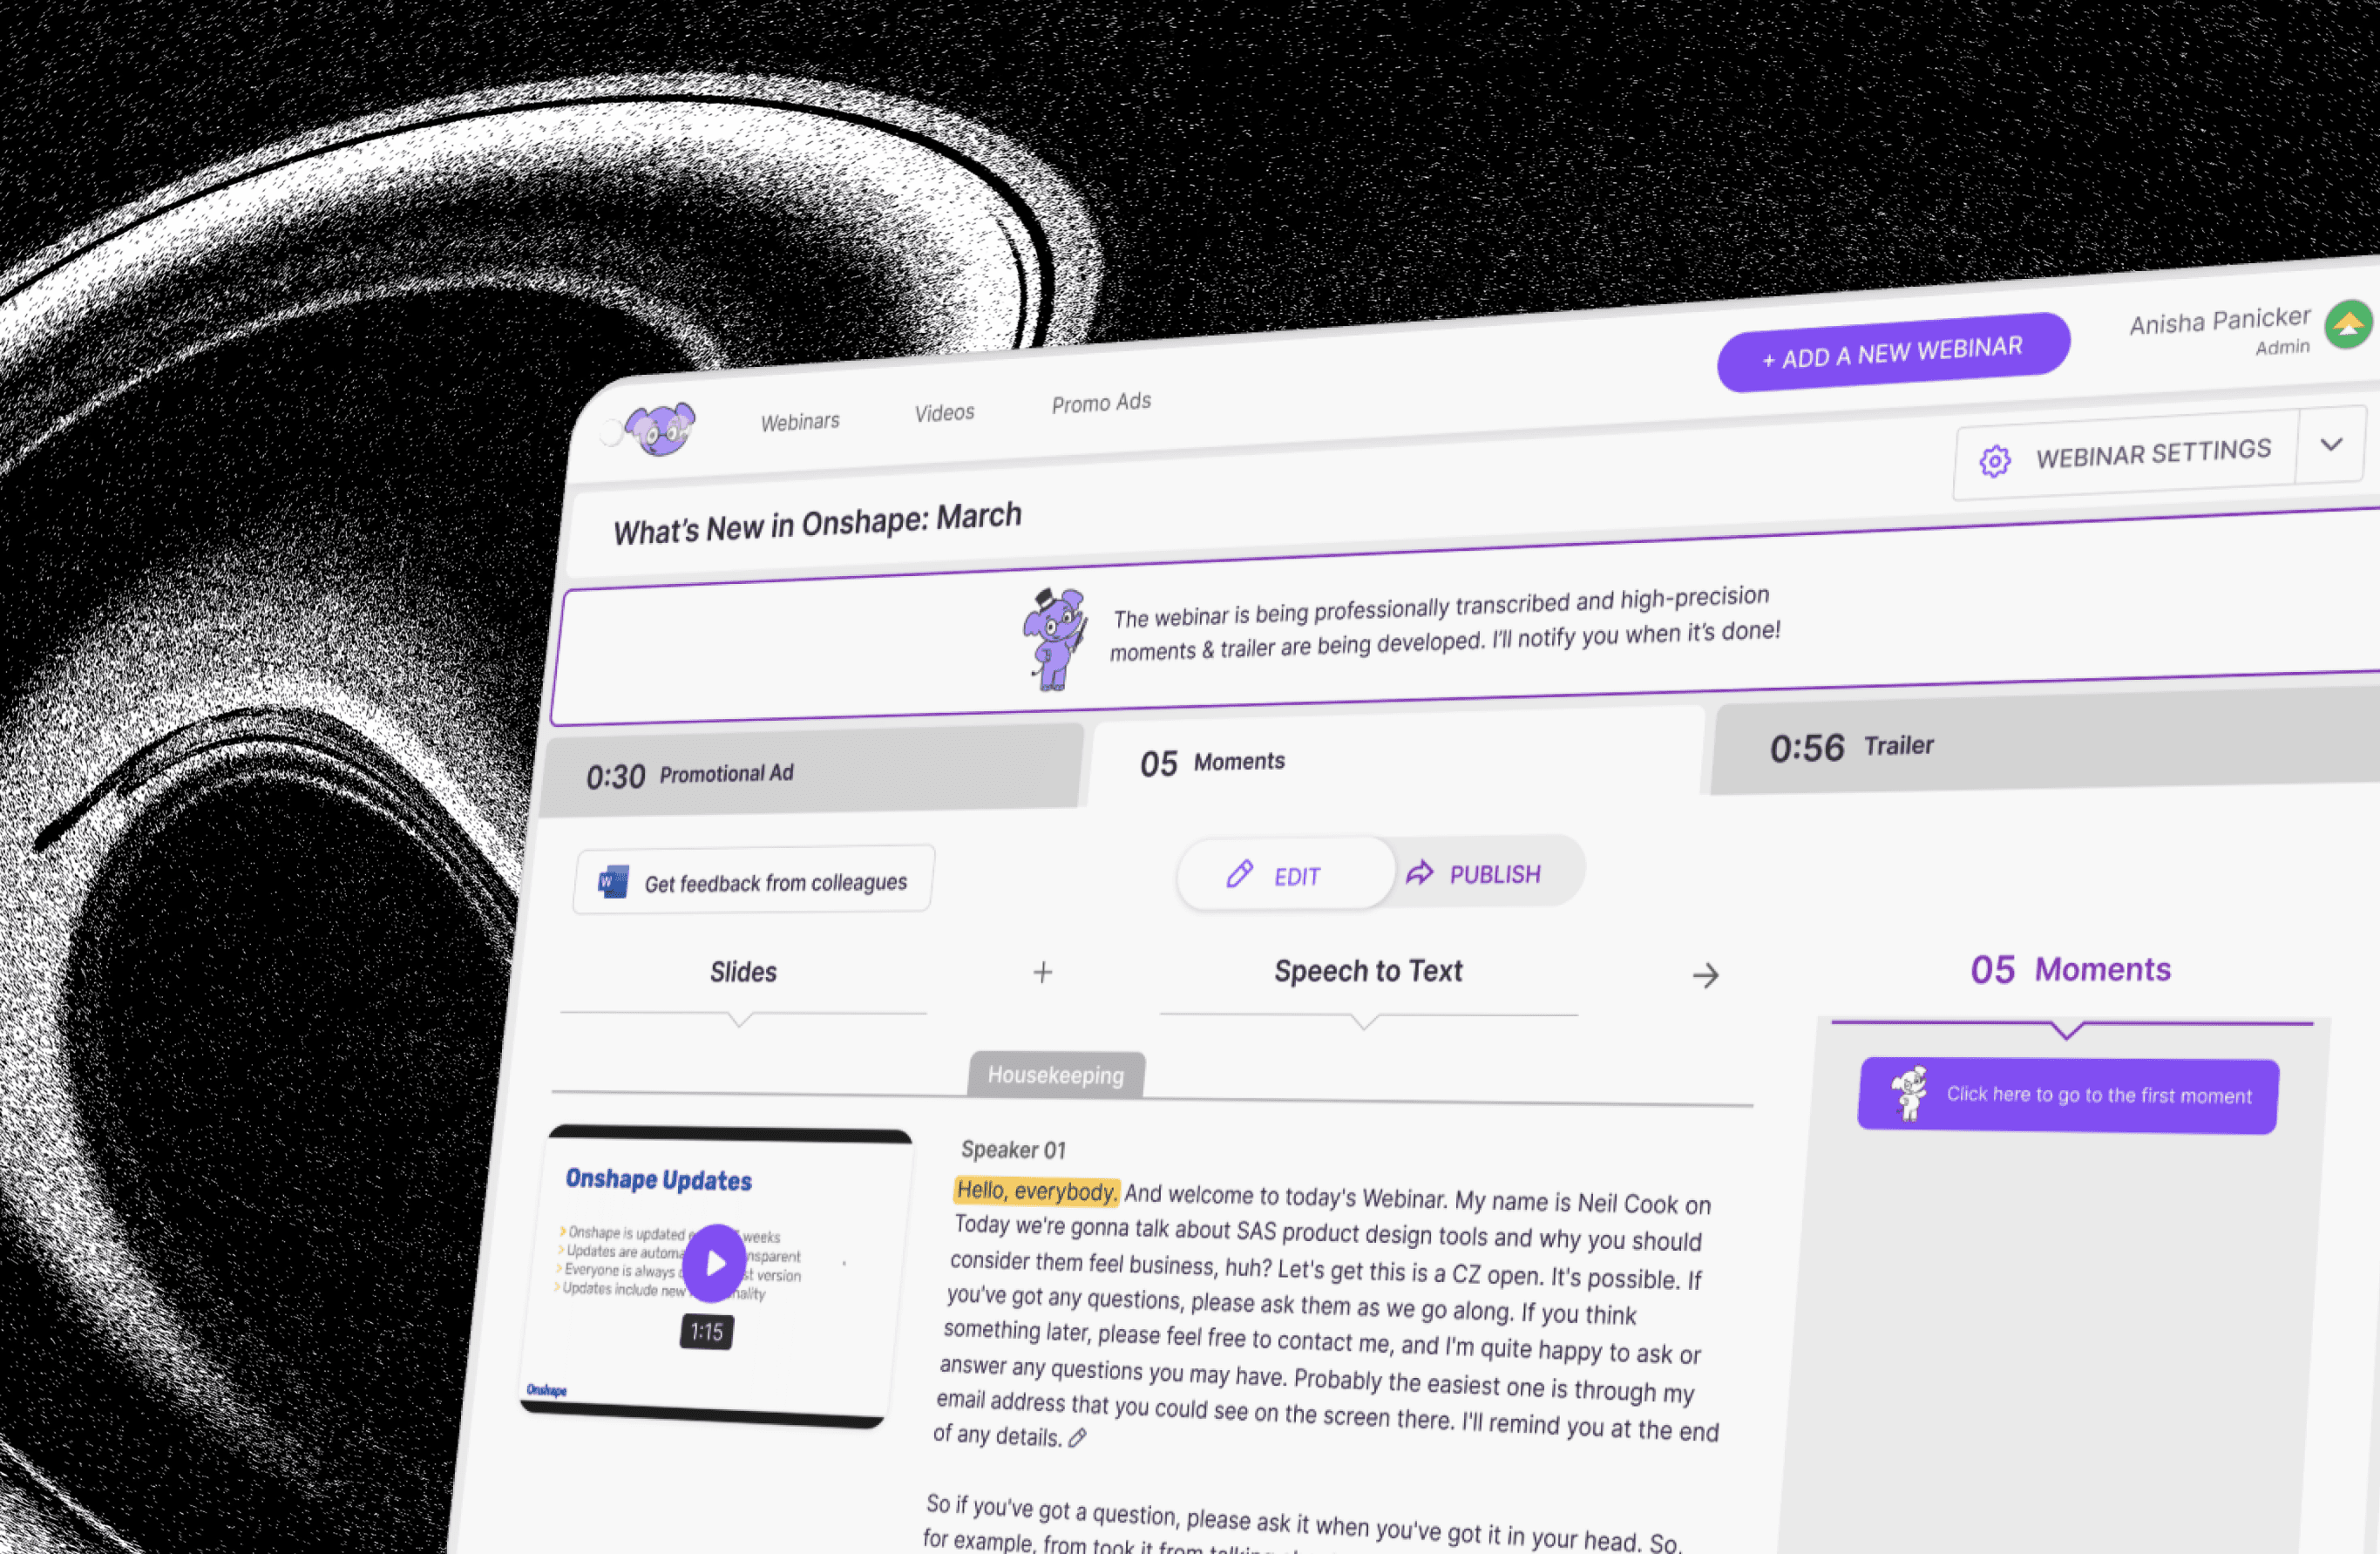This screenshot has height=1554, width=2380.
Task: Open the user avatar next to Anisha Panicker
Action: point(2349,324)
